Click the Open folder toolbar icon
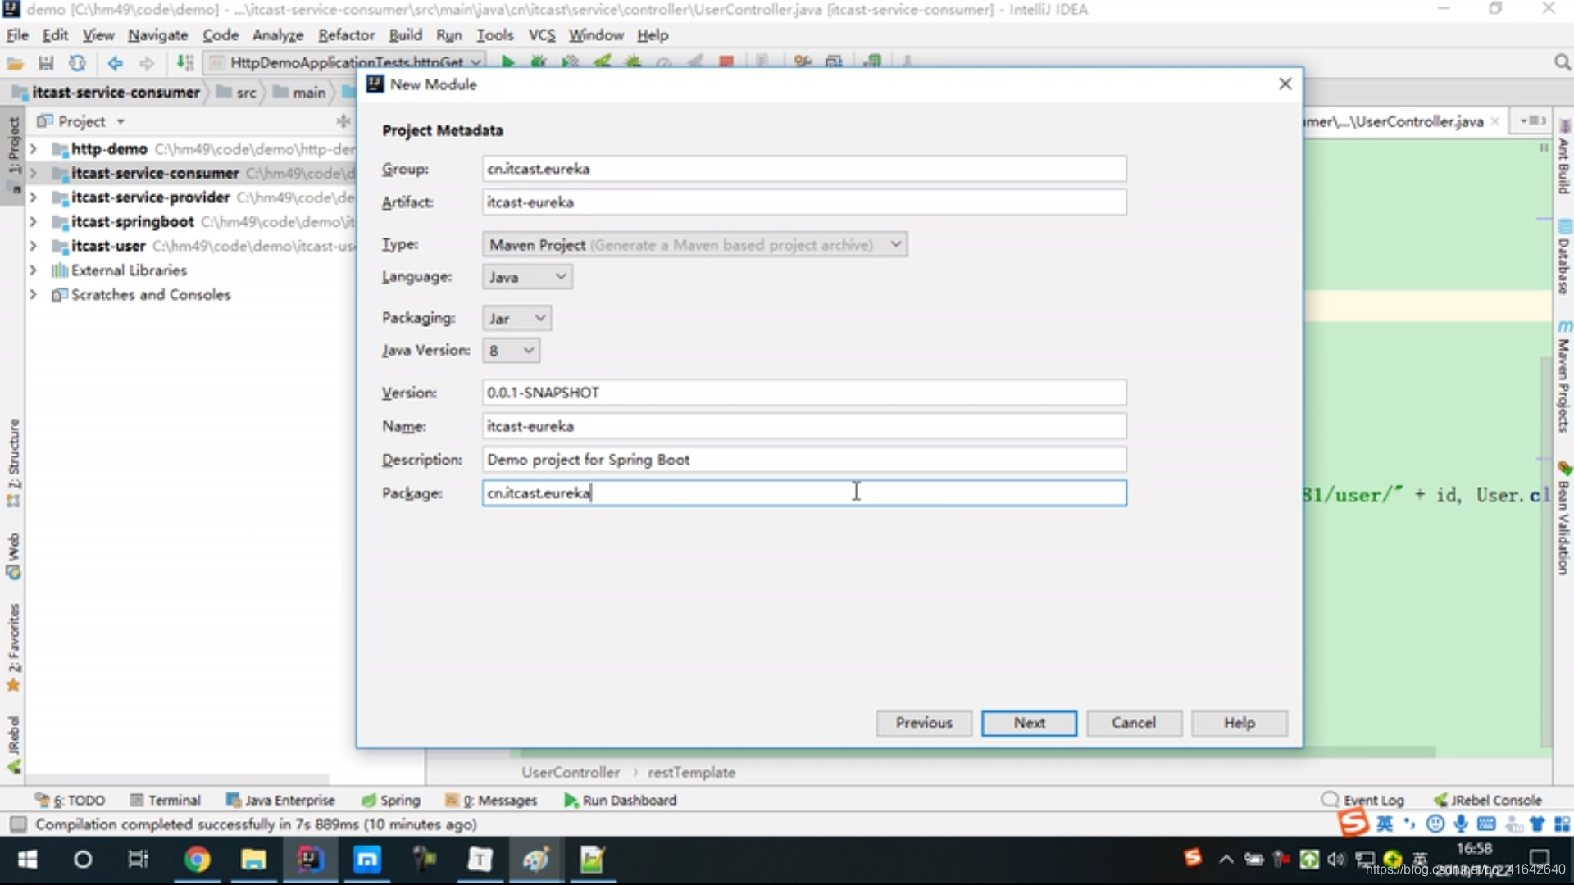Viewport: 1574px width, 885px height. coord(15,63)
